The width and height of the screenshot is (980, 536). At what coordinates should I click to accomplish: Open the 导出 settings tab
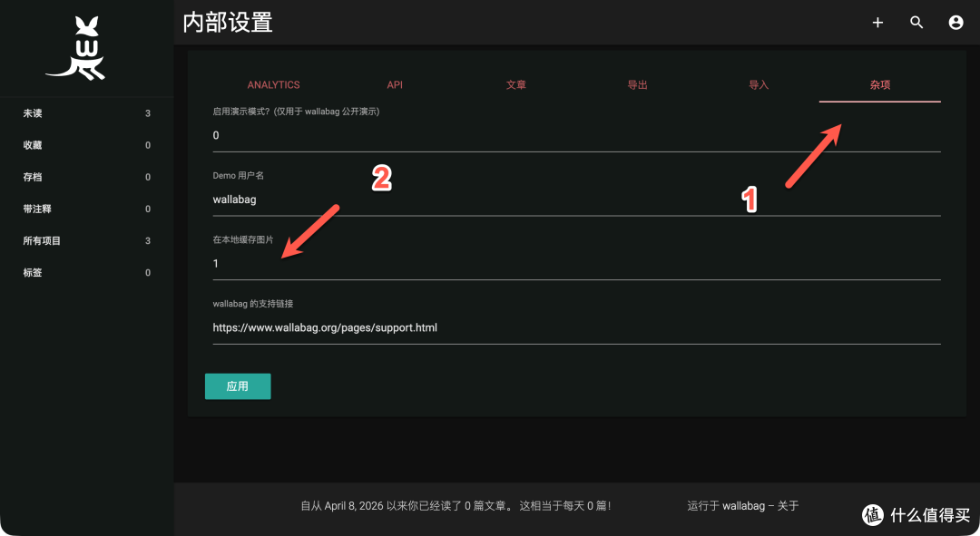(637, 85)
